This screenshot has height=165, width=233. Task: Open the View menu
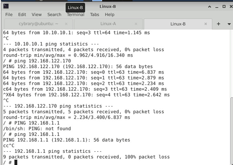[36, 15]
